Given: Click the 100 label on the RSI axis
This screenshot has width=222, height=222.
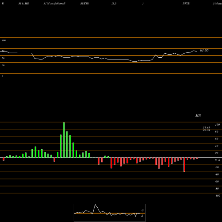Looking at the screenshot, I should [4, 40].
